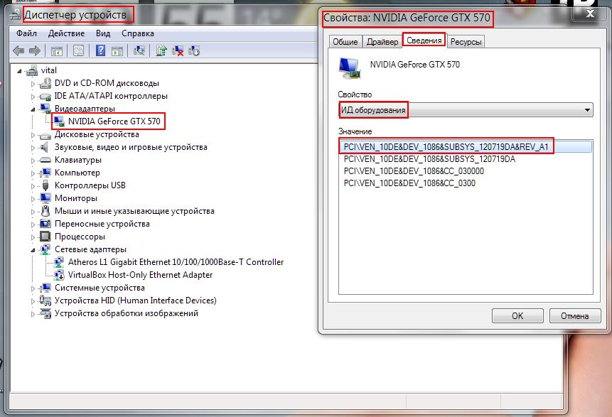The image size is (612, 417).
Task: Click the chip icon next to Процессоры
Action: [x=45, y=237]
